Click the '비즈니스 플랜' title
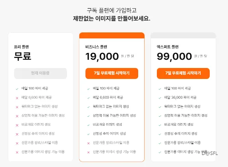The height and width of the screenshot is (167, 228). 96,47
